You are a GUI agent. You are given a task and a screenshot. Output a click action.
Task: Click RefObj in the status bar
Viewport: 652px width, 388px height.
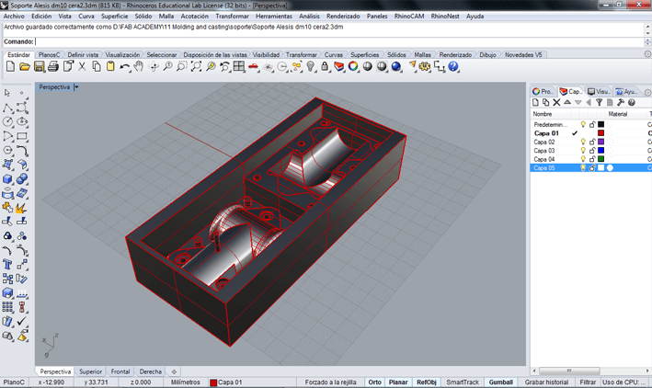click(427, 382)
